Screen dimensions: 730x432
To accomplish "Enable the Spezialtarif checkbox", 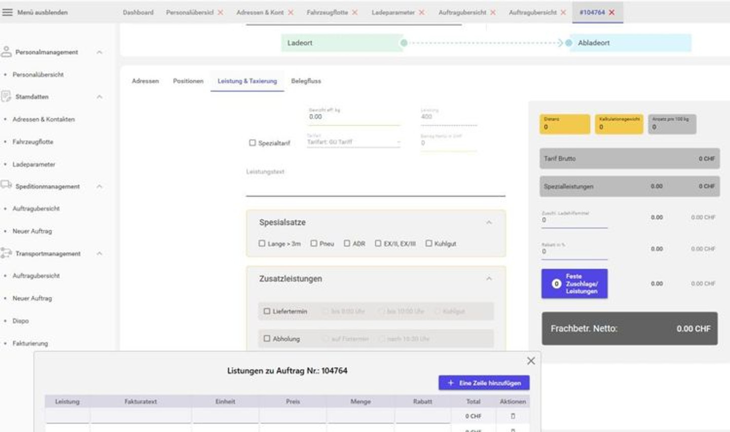I will (252, 143).
